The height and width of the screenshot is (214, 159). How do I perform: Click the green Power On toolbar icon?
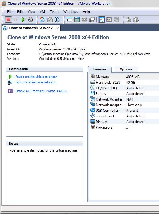click(x=23, y=19)
